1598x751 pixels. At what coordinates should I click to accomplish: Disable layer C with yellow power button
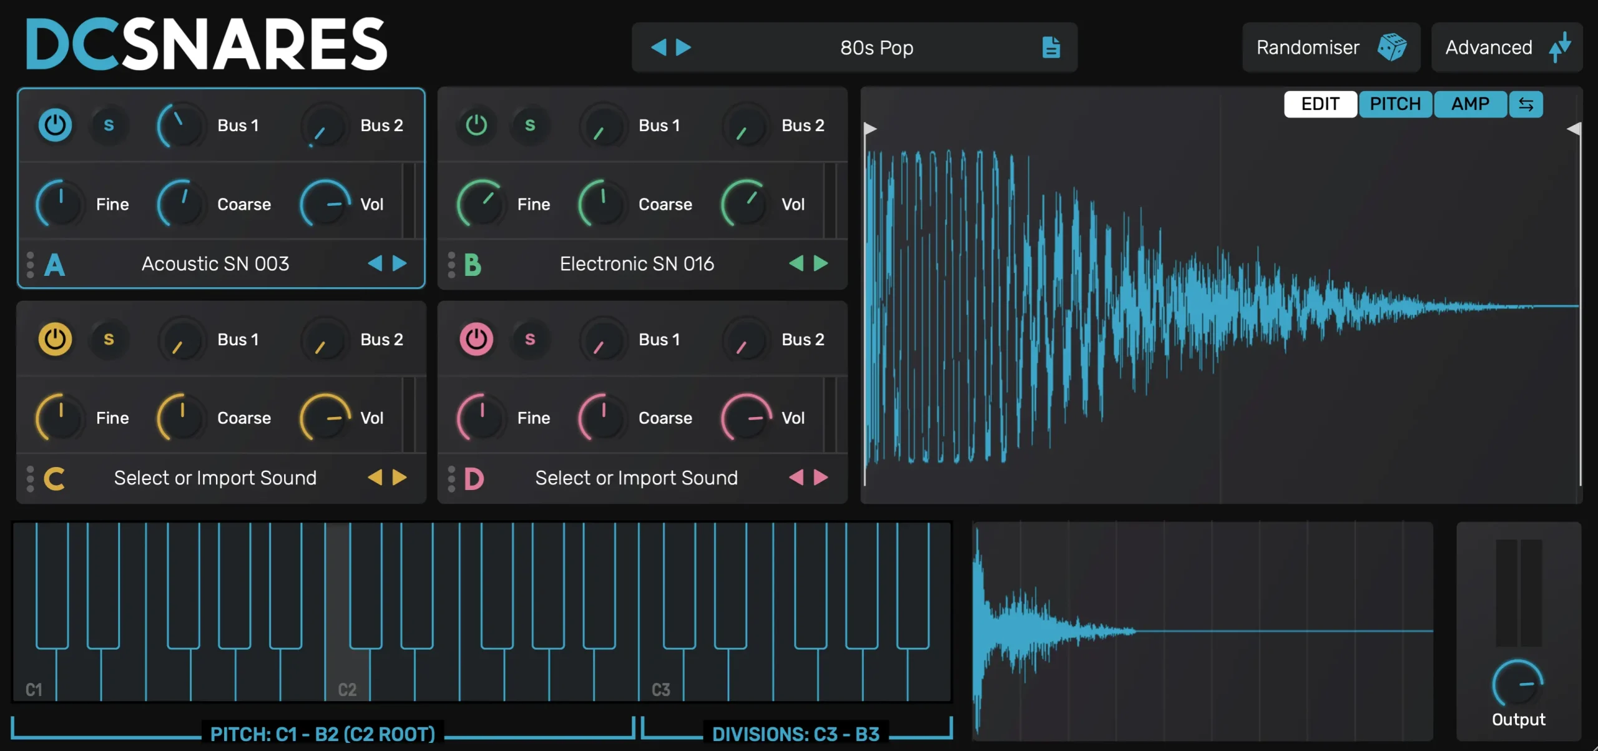coord(55,339)
